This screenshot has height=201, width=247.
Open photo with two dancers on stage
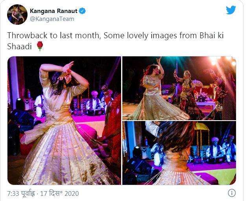click(179, 88)
